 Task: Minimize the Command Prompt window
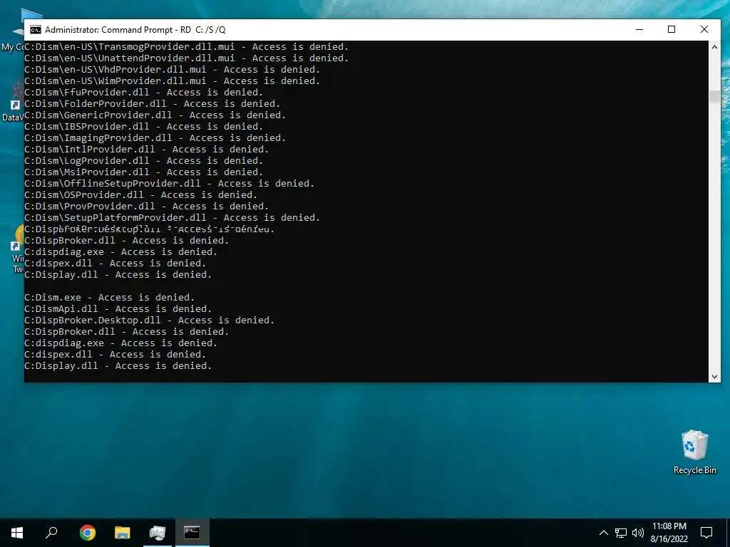click(639, 29)
